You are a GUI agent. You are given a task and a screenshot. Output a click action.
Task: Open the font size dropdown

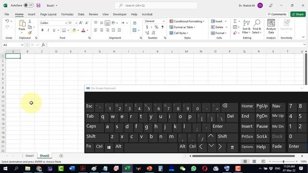click(76, 23)
